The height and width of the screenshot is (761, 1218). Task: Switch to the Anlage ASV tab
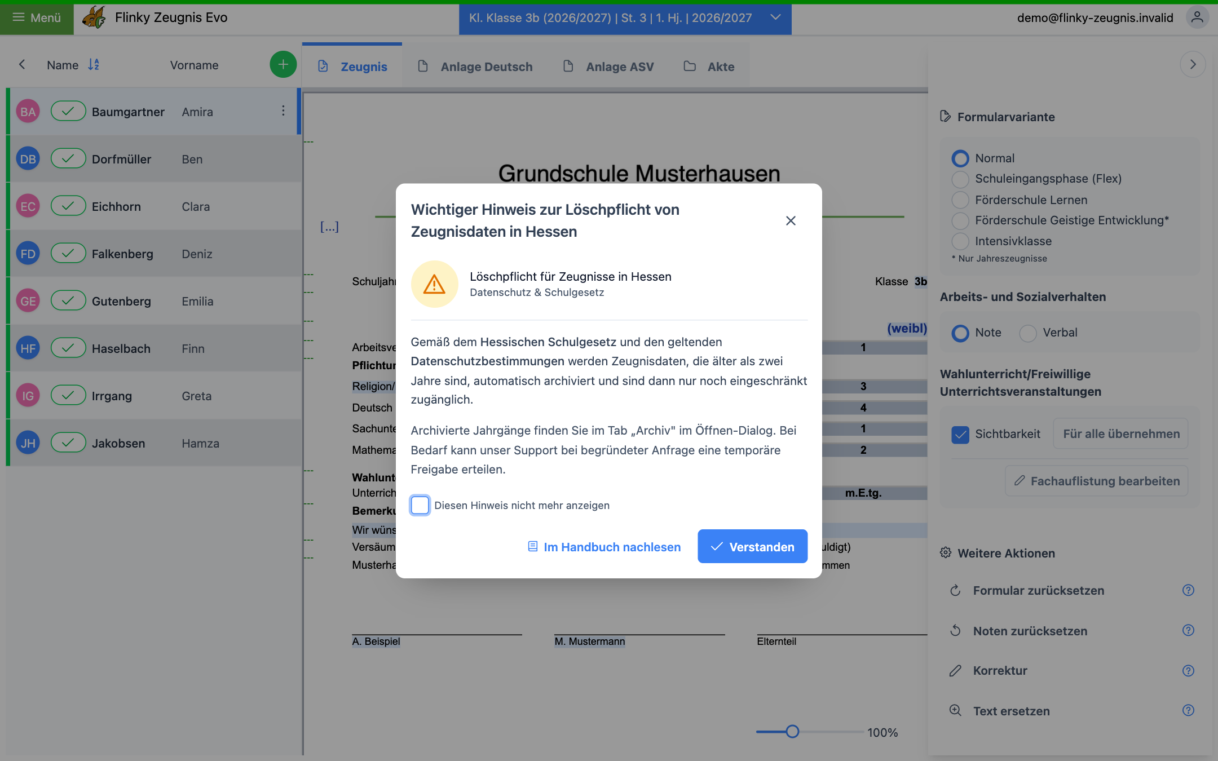click(608, 67)
